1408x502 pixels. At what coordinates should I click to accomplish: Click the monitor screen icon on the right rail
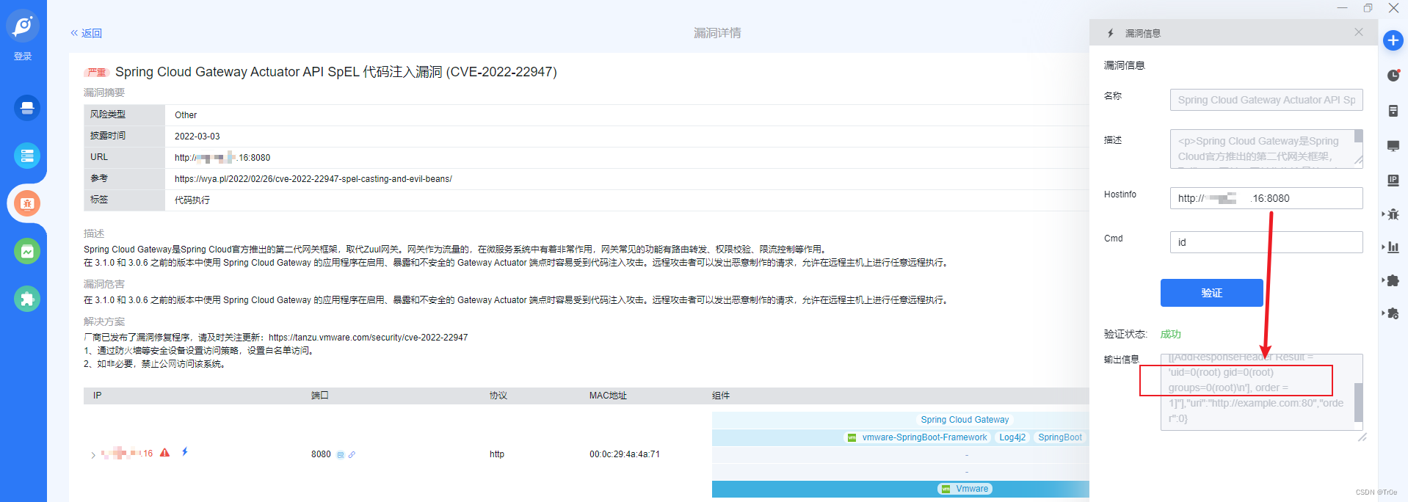pos(1393,146)
